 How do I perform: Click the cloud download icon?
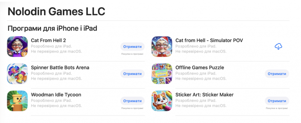click(x=278, y=47)
